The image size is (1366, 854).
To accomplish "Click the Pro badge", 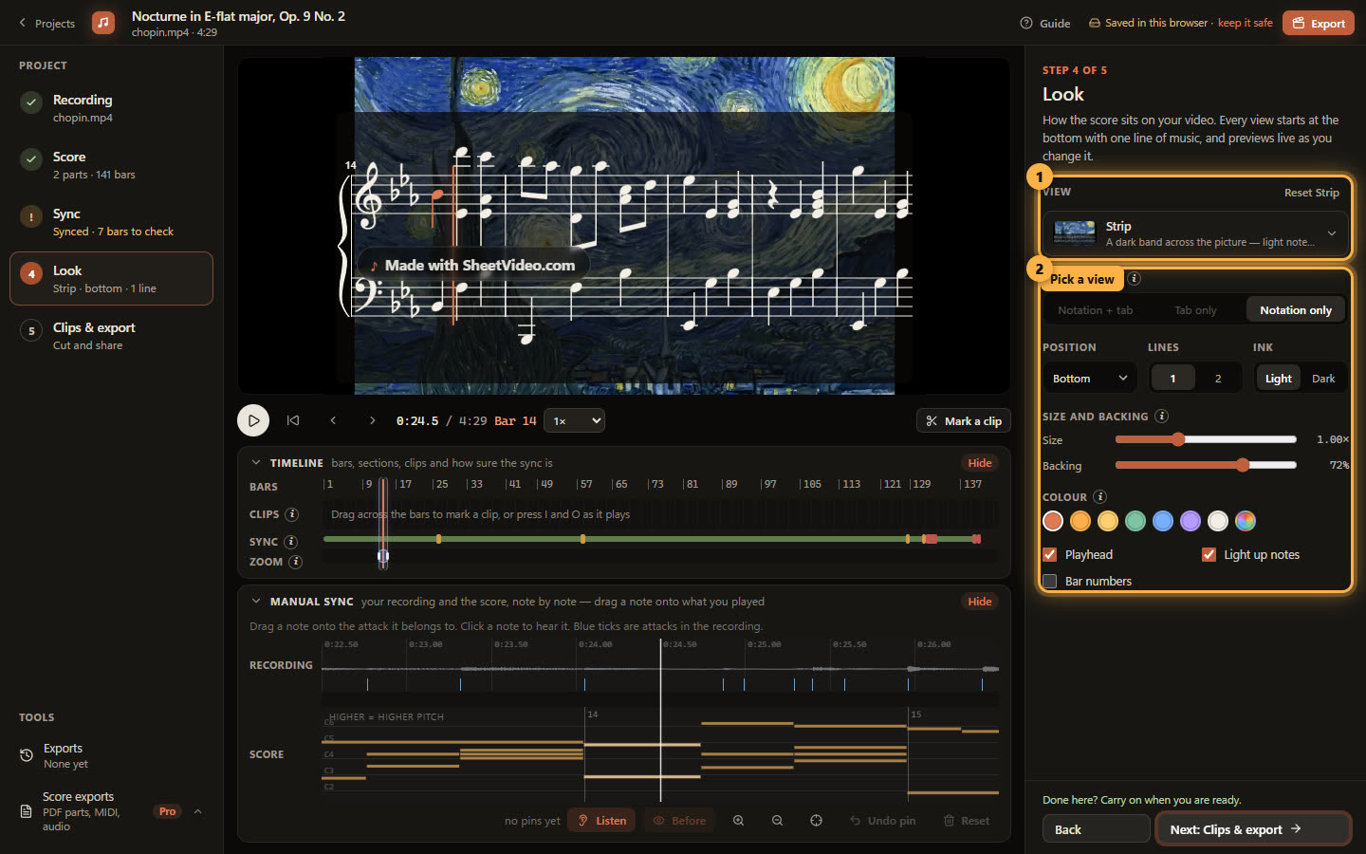I will click(168, 811).
